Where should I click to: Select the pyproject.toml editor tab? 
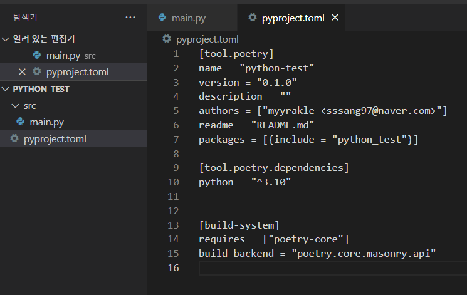293,18
